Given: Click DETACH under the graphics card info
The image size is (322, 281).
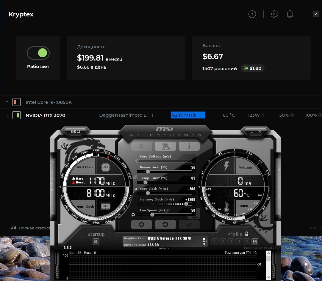Looking at the screenshot, I should coord(164,248).
